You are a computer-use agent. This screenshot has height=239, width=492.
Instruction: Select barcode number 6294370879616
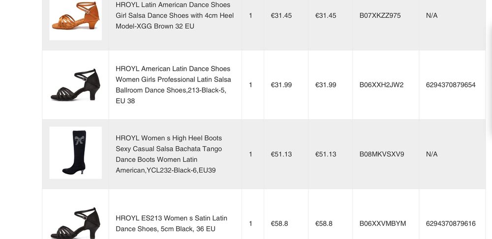pyautogui.click(x=451, y=224)
